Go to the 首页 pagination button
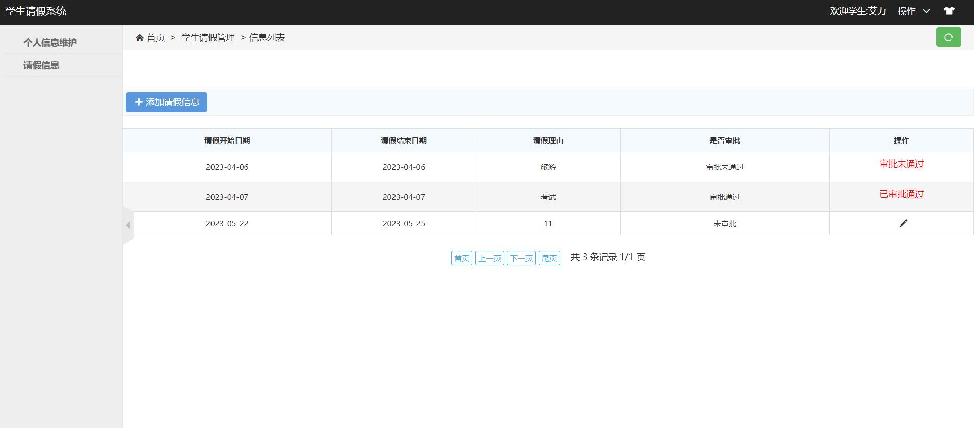The width and height of the screenshot is (974, 428). coord(462,258)
